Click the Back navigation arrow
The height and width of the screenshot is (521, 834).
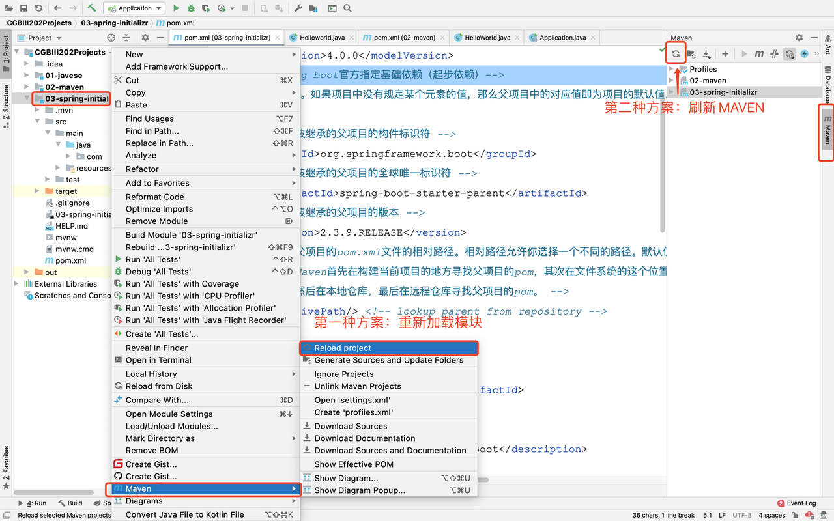click(x=57, y=8)
